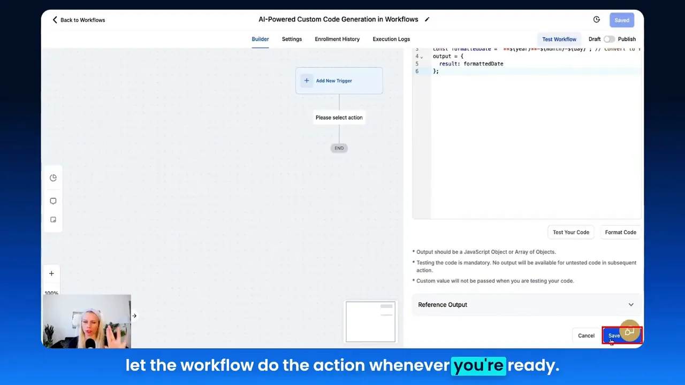The height and width of the screenshot is (385, 685).
Task: Click line number 5 in the code gutter
Action: pos(417,64)
